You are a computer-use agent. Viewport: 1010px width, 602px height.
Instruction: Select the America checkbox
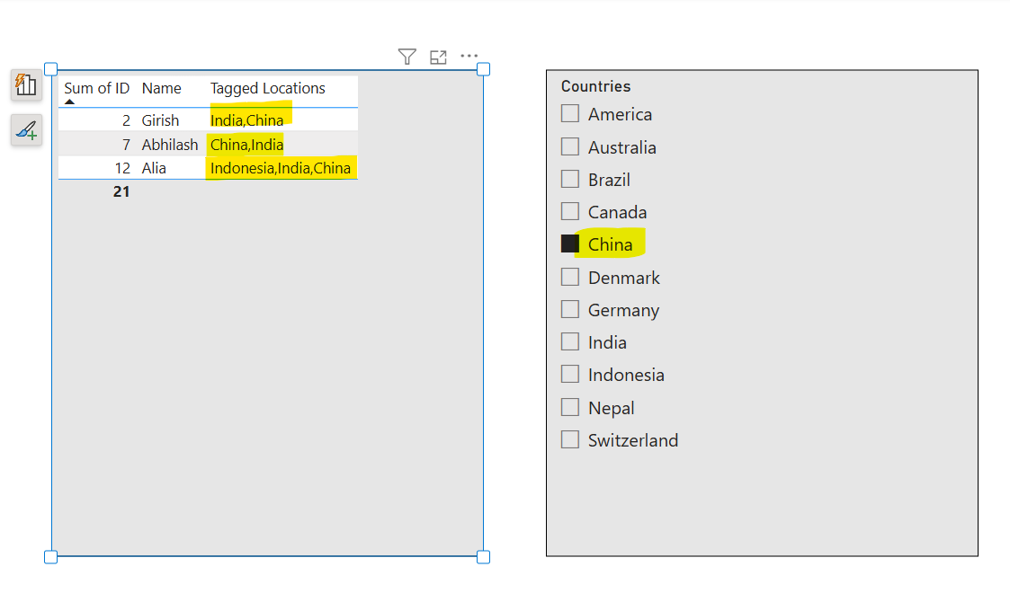tap(569, 113)
